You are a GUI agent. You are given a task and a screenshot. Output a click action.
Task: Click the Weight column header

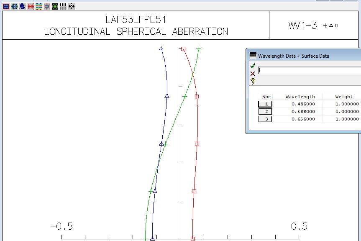344,97
